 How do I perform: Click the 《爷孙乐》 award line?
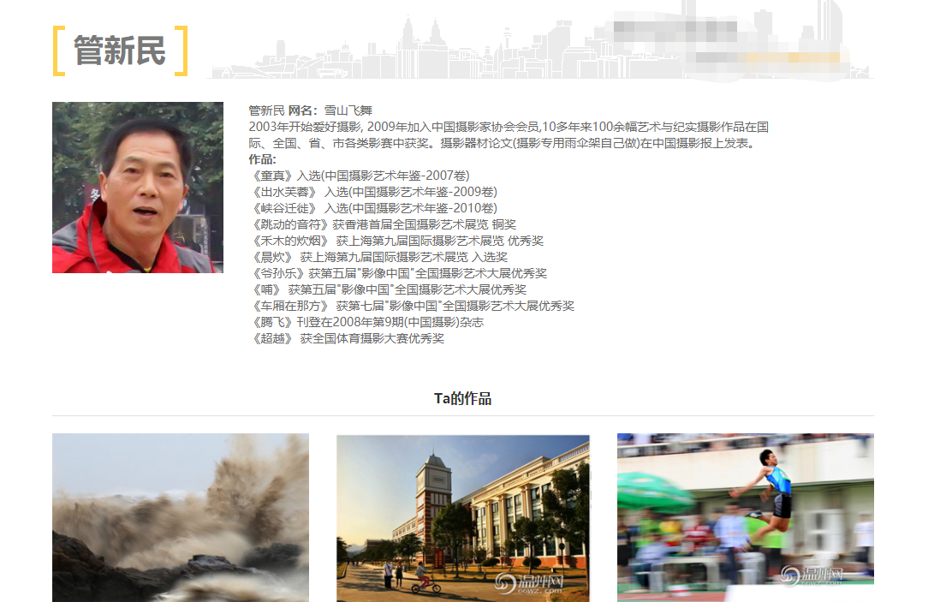(398, 273)
